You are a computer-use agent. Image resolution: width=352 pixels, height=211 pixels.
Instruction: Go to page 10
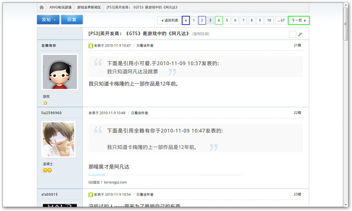[269, 20]
